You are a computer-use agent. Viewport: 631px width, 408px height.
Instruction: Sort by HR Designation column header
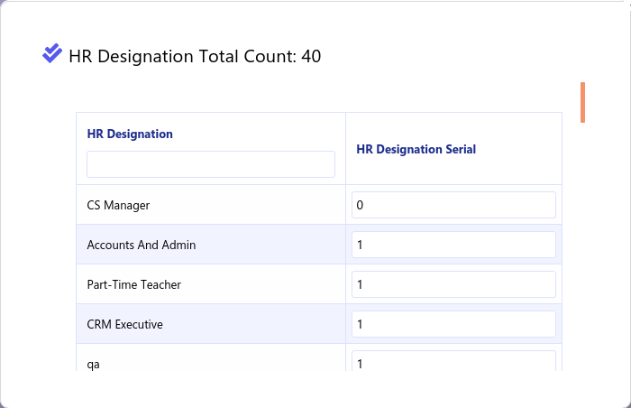(x=130, y=134)
